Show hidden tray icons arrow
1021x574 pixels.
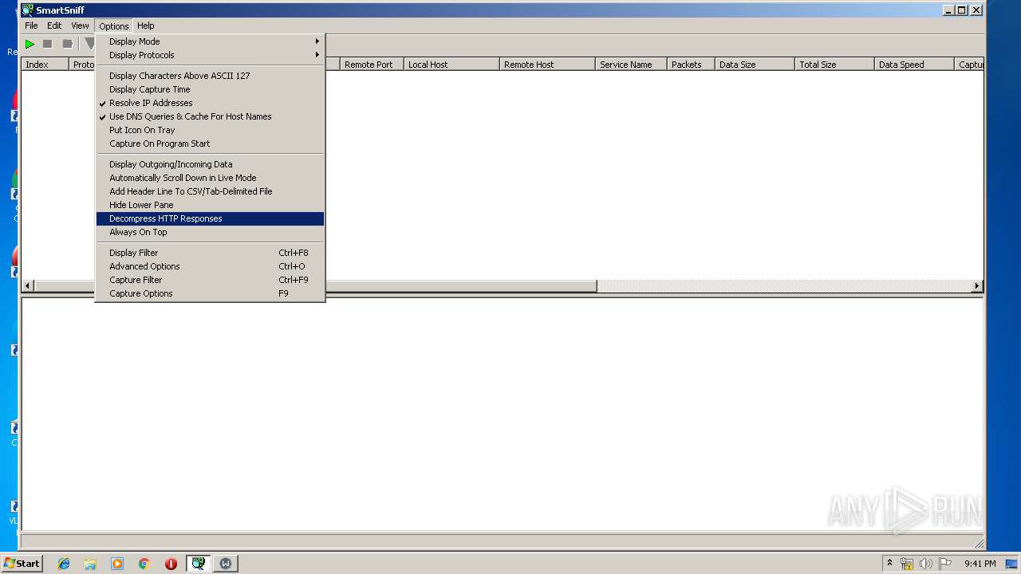[889, 563]
